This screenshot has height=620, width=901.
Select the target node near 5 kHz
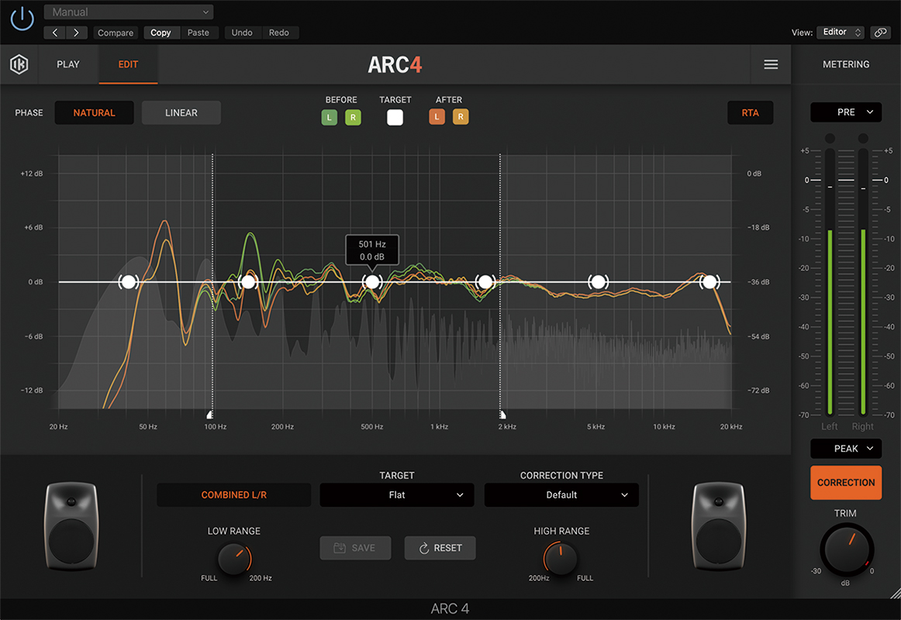pyautogui.click(x=598, y=282)
